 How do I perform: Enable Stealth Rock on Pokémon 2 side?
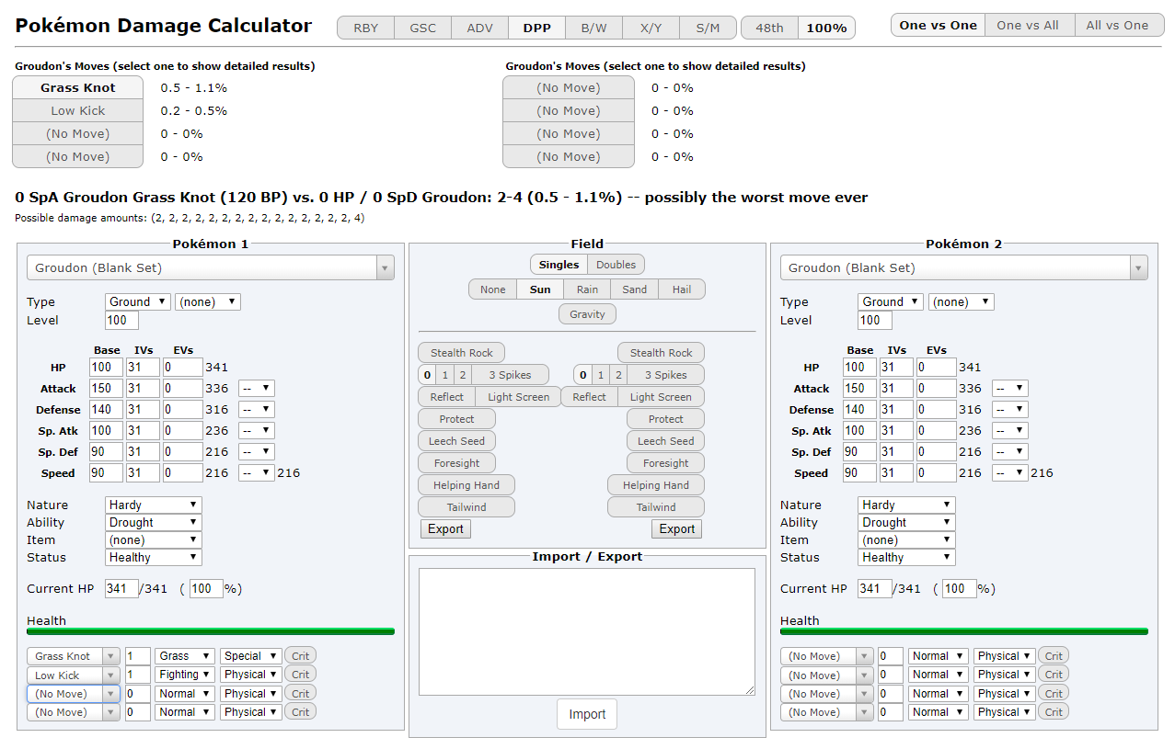tap(661, 353)
